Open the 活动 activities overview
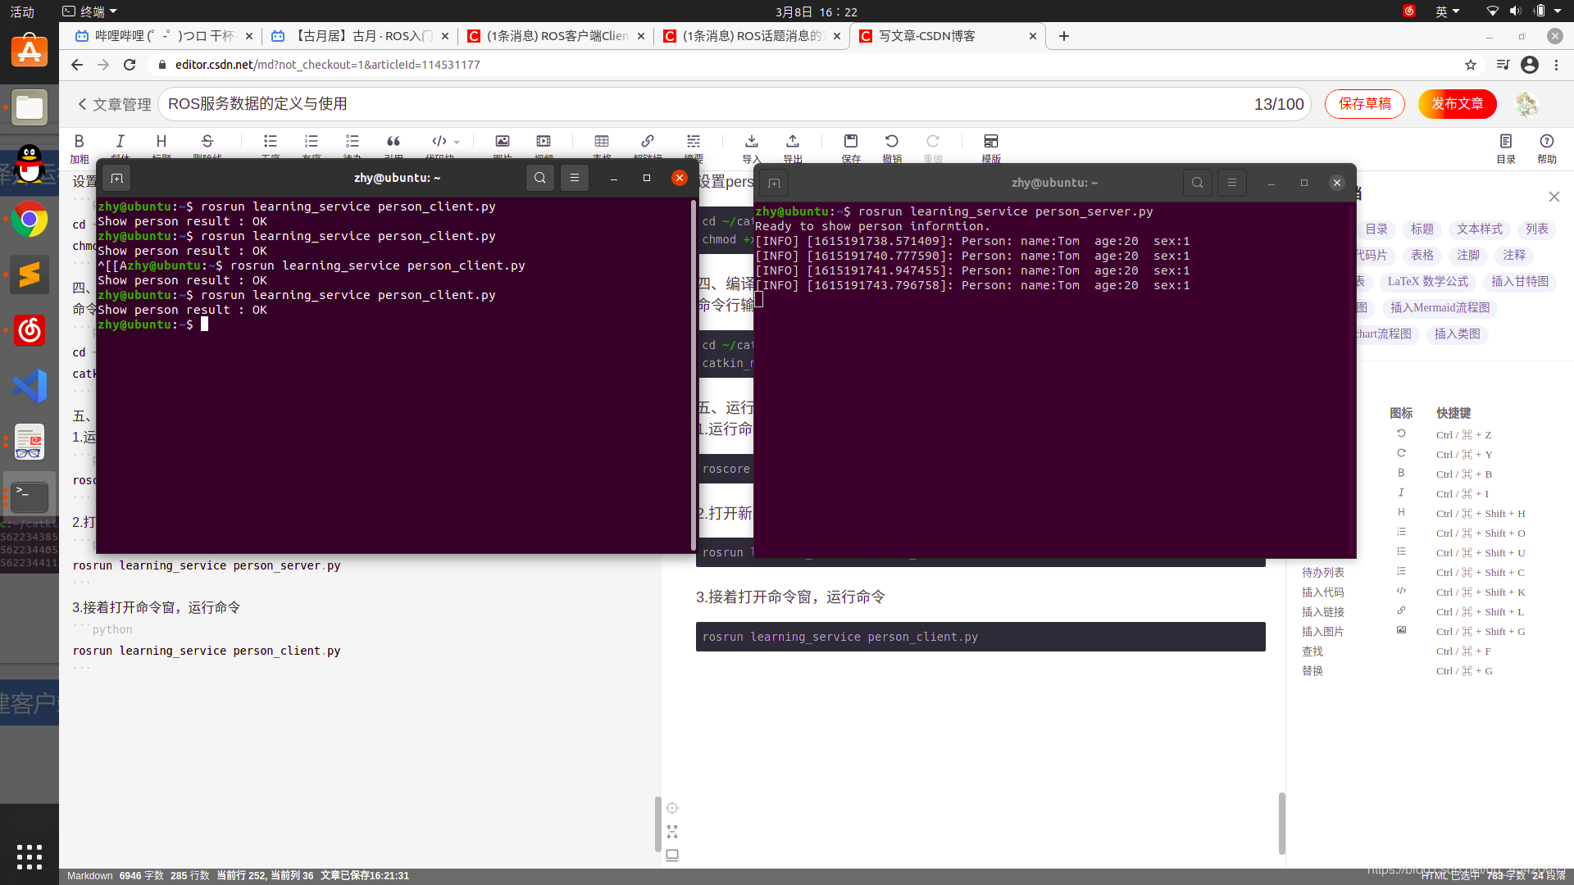 click(x=22, y=11)
